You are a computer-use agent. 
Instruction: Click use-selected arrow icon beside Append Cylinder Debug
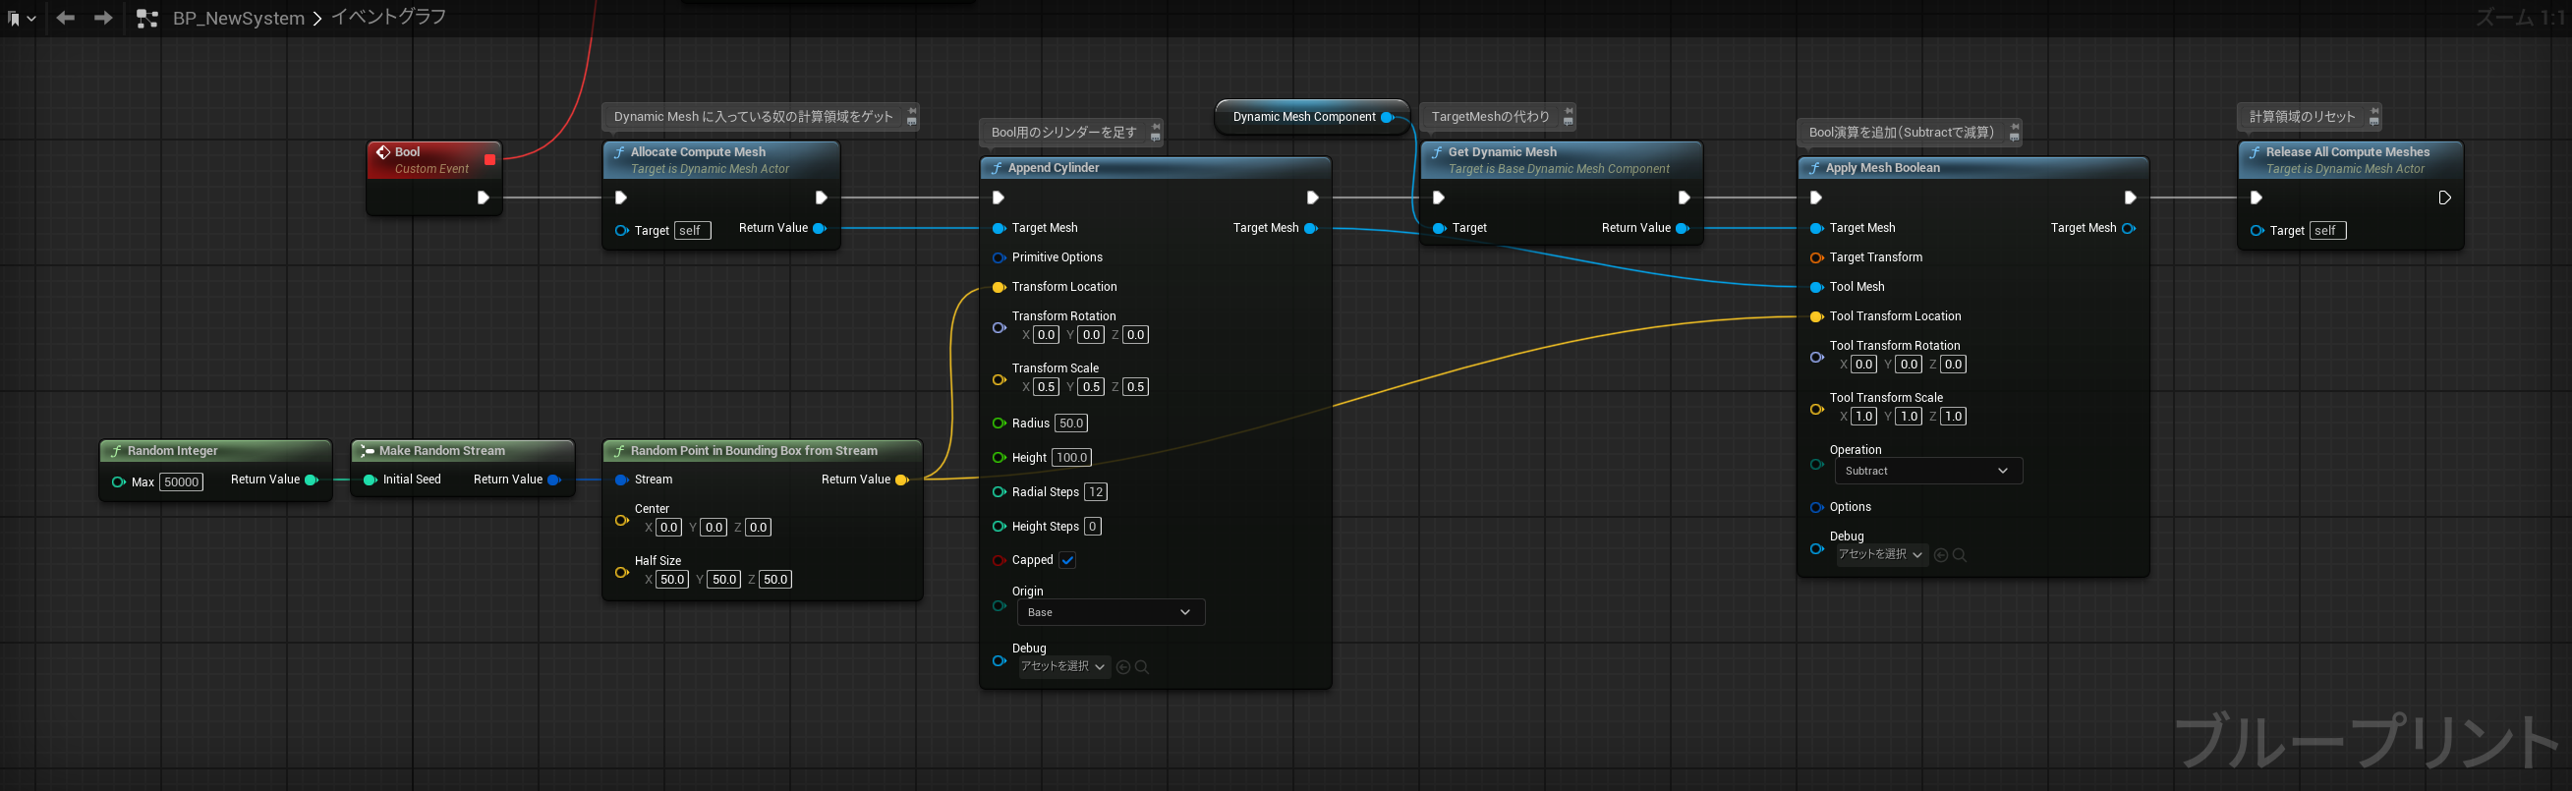[1123, 668]
